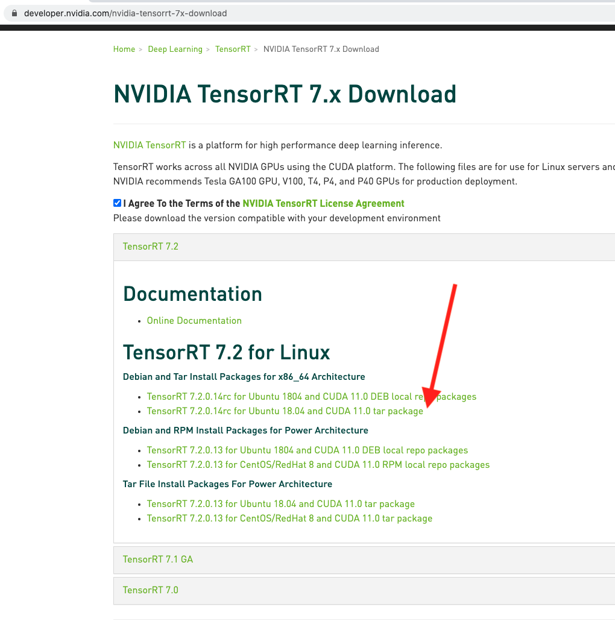Open the TensorRT breadcrumb link
The image size is (615, 621).
click(x=233, y=49)
